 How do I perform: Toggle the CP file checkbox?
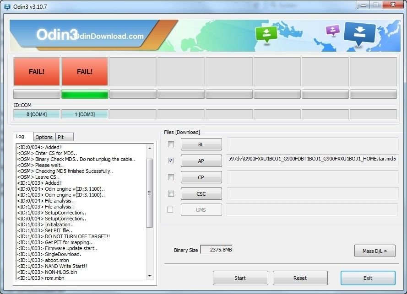tap(171, 177)
